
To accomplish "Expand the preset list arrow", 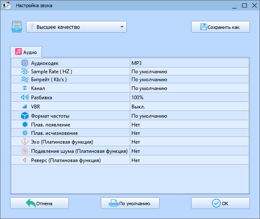I will [x=122, y=27].
